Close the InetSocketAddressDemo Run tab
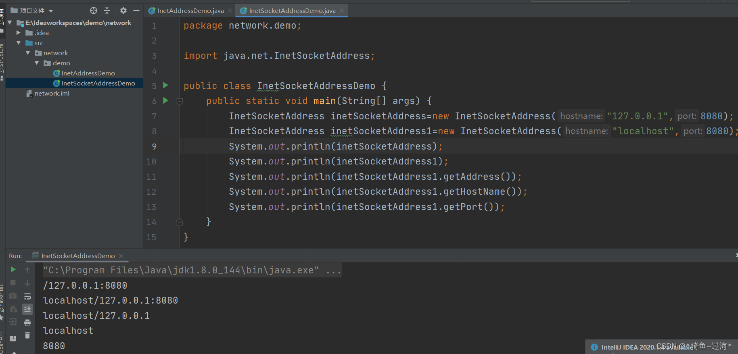Screen dimensions: 738x354 point(121,256)
